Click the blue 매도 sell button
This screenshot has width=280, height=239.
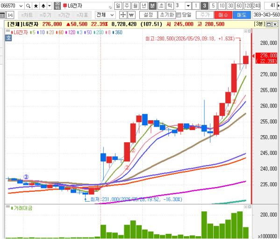(x=242, y=15)
